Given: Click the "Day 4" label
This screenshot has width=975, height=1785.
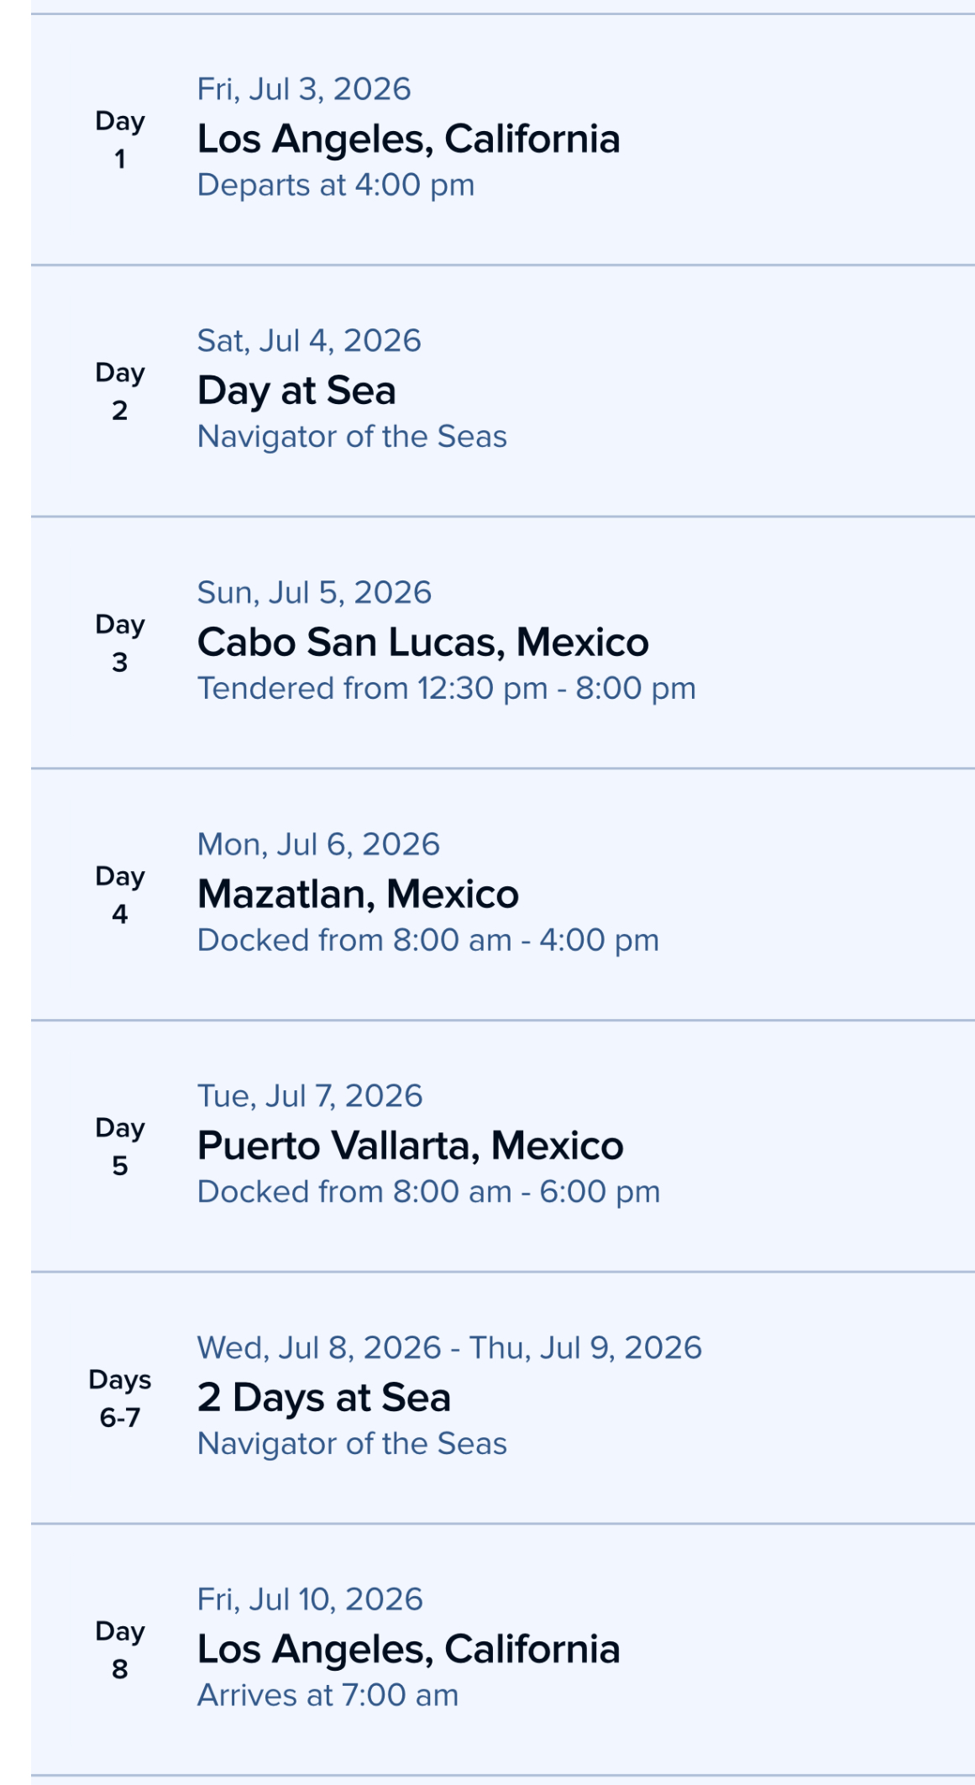Looking at the screenshot, I should pyautogui.click(x=120, y=895).
